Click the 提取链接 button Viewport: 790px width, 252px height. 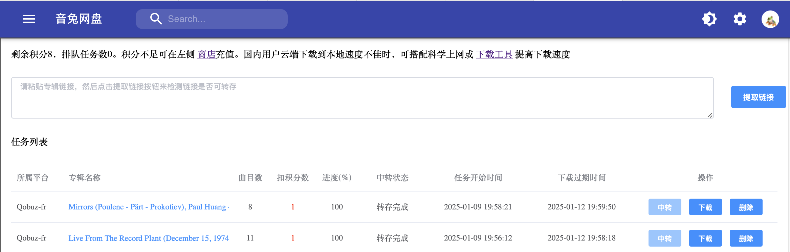pos(759,97)
